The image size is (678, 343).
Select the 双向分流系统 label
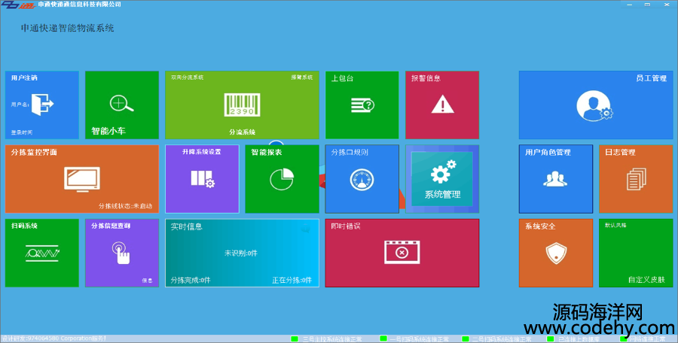click(188, 77)
